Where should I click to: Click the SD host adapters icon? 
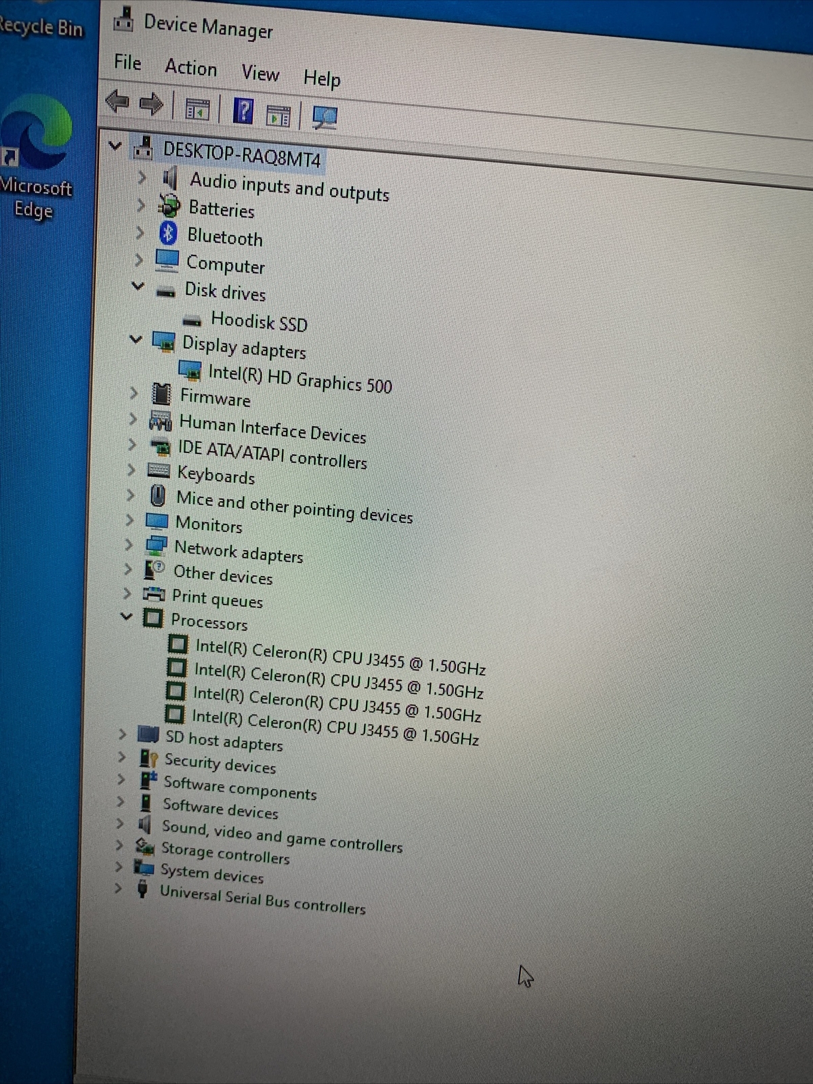point(148,734)
